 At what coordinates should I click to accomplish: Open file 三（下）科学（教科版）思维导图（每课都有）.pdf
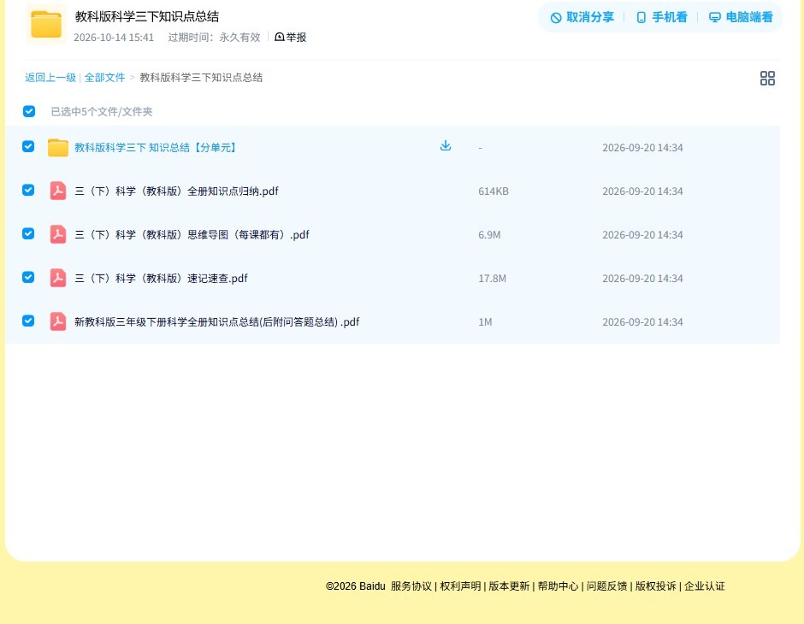point(192,234)
